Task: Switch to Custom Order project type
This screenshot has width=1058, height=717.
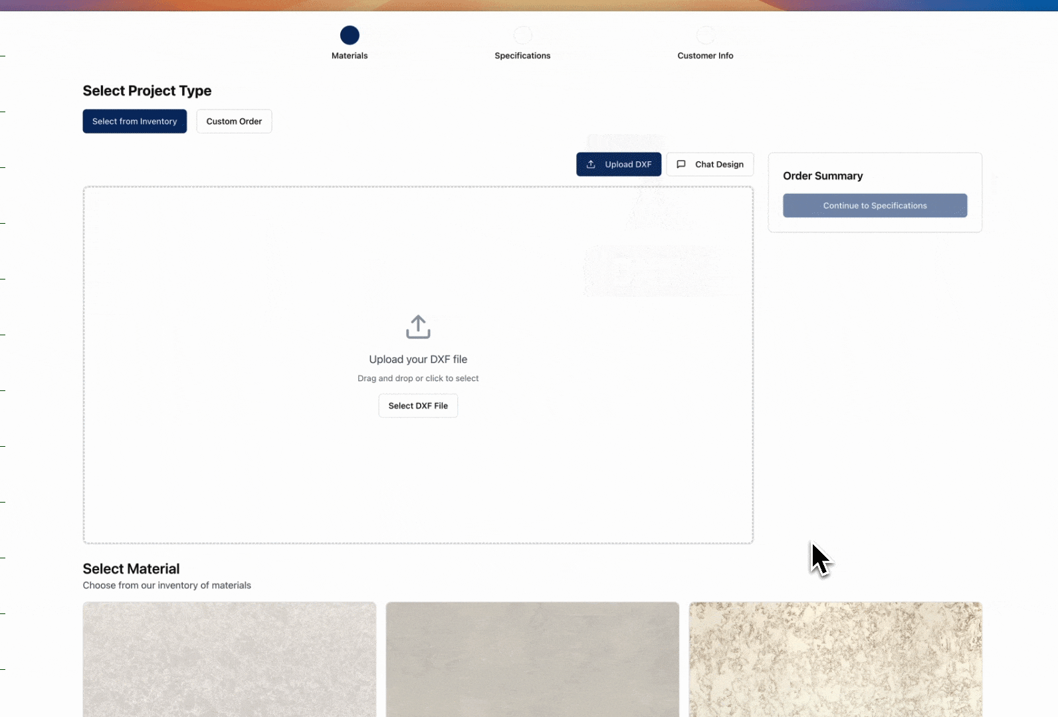Action: 234,121
